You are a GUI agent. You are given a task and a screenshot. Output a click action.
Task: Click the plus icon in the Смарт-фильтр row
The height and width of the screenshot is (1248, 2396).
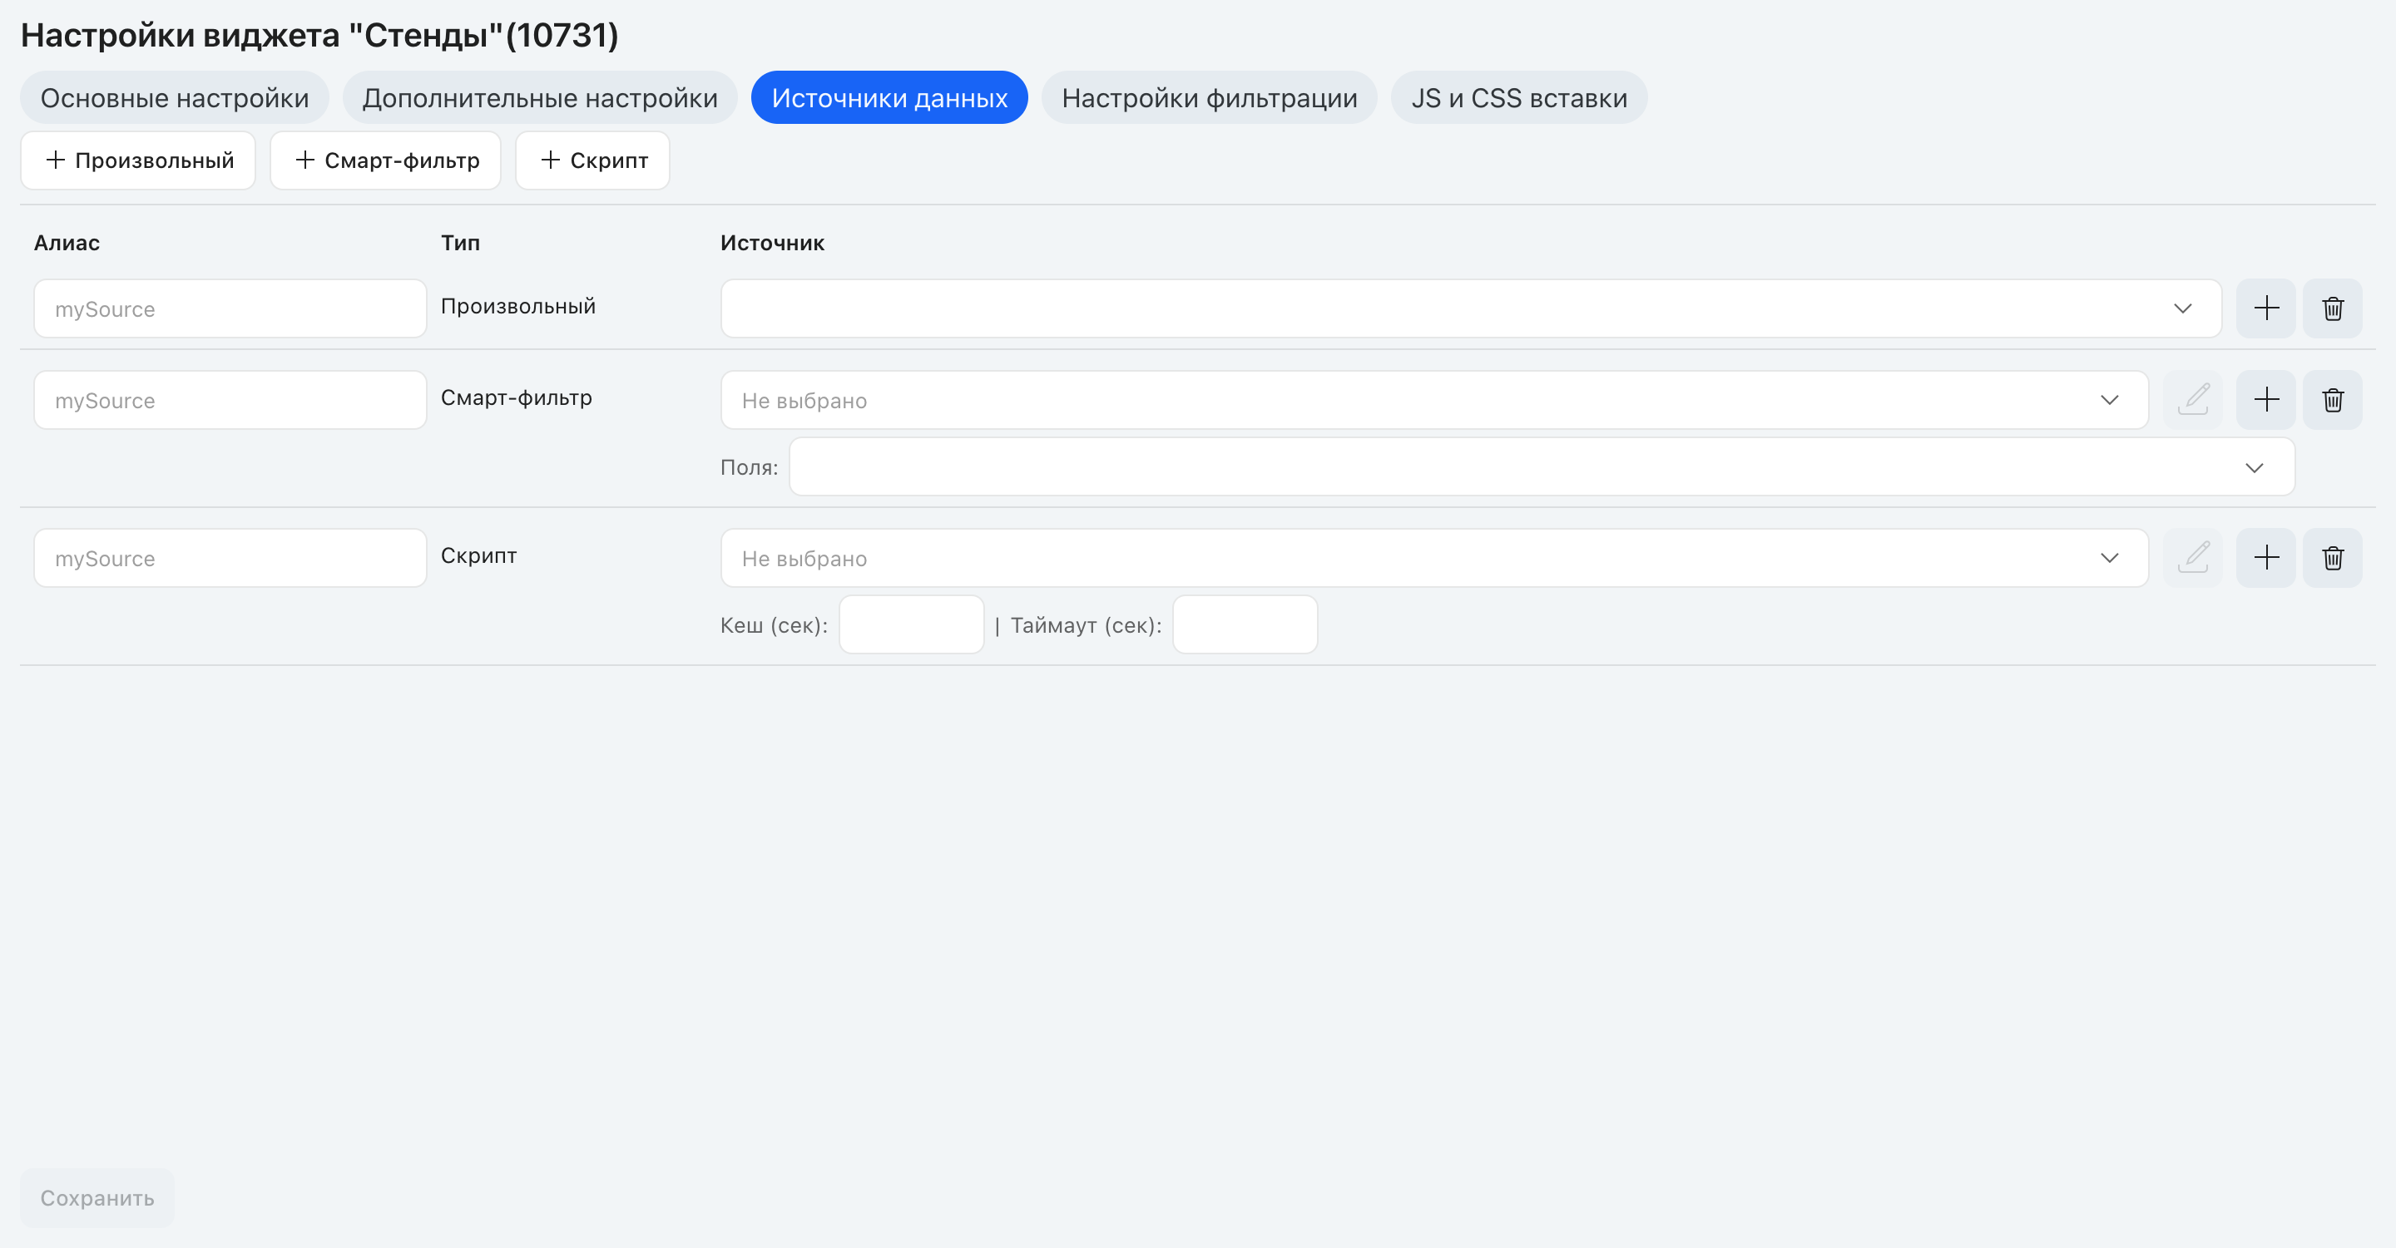[2265, 401]
